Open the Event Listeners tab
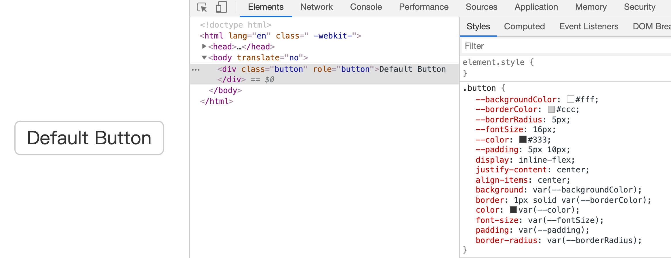The image size is (671, 258). 589,26
